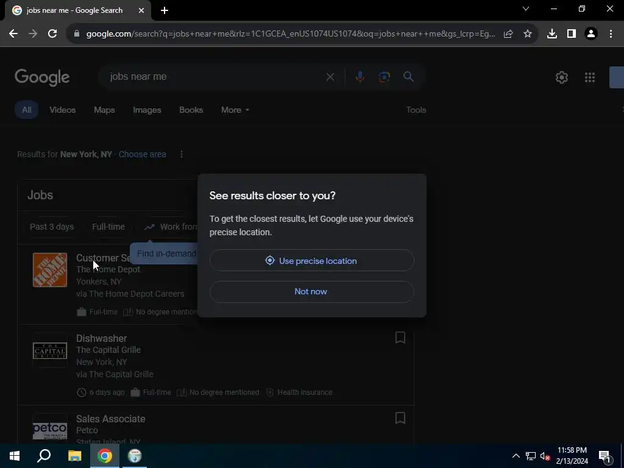This screenshot has width=624, height=468.
Task: Toggle the Chrome side panel icon
Action: [x=572, y=34]
